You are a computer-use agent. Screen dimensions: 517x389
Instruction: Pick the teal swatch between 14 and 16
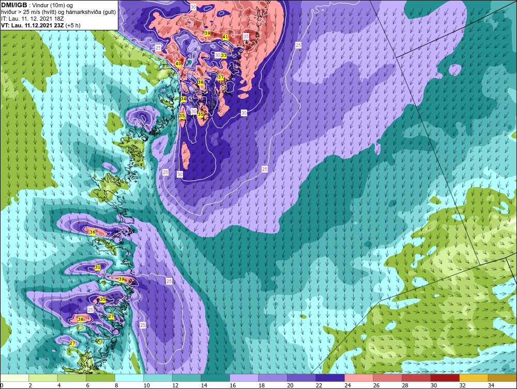tap(215, 378)
